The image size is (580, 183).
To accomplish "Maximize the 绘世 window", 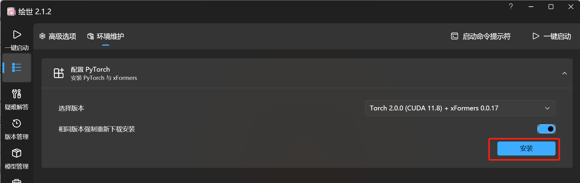I will [551, 7].
